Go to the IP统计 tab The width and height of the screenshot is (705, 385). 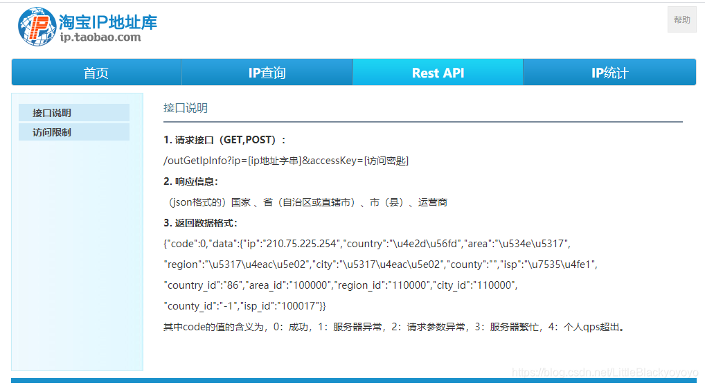pos(609,73)
